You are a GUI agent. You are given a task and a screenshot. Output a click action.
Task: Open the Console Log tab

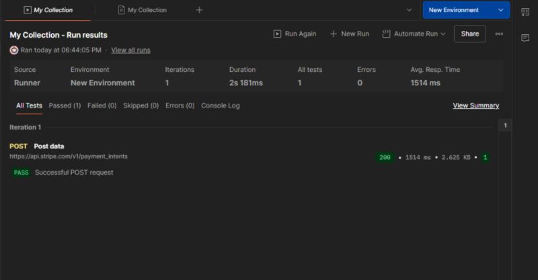[x=221, y=106]
